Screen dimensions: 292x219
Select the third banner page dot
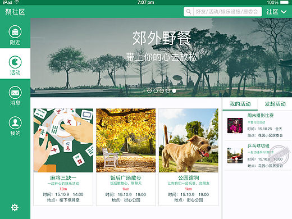tap(162, 91)
